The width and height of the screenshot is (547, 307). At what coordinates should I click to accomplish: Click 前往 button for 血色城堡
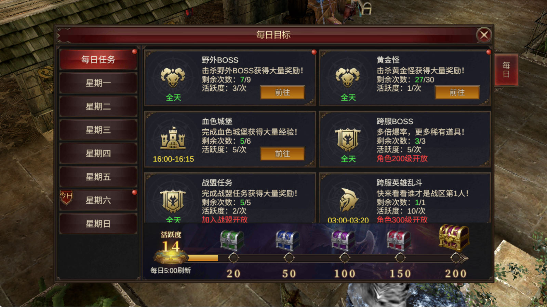[282, 154]
